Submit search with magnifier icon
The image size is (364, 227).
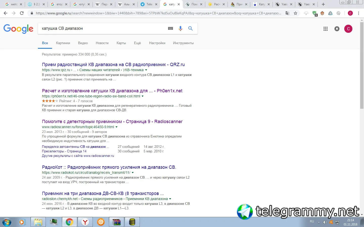pyautogui.click(x=191, y=29)
